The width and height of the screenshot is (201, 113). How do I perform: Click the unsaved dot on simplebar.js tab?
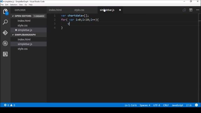point(120,10)
